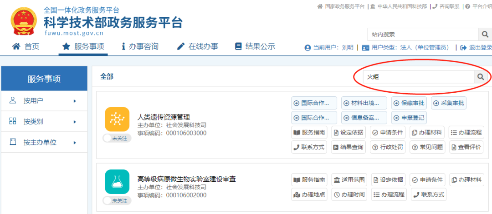Select the 服务事项 navigation tab
The image size is (492, 214).
pos(83,47)
